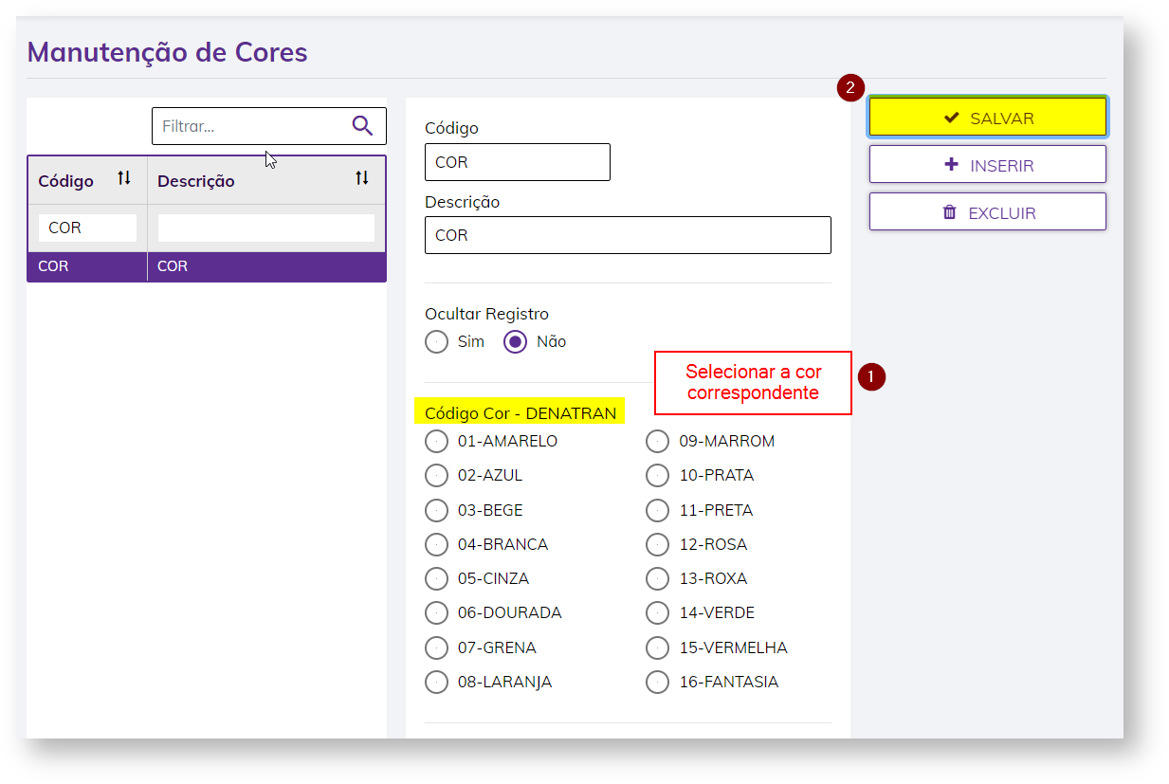Click the EXCLUIR button
Viewport: 1169px width, 784px height.
[x=987, y=212]
